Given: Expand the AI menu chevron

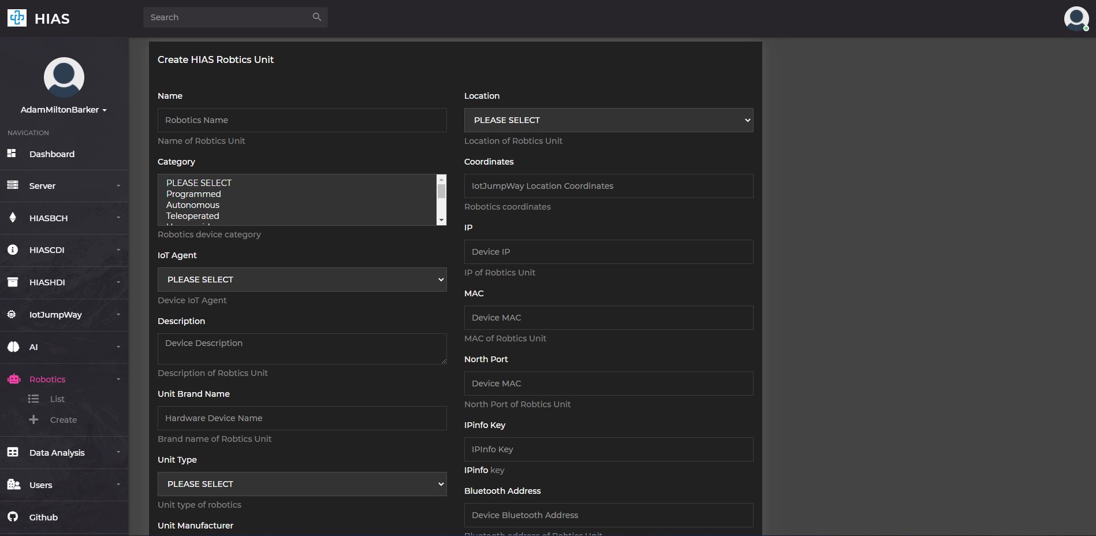Looking at the screenshot, I should click(x=118, y=347).
